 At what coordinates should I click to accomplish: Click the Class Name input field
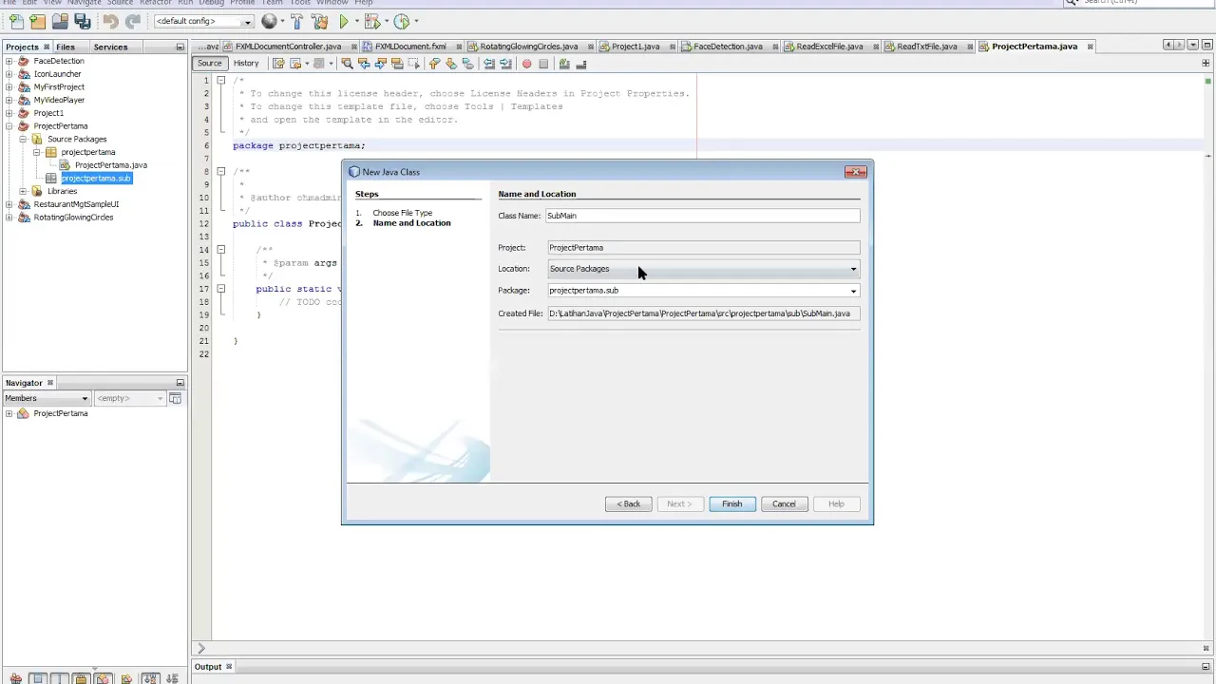[702, 216]
